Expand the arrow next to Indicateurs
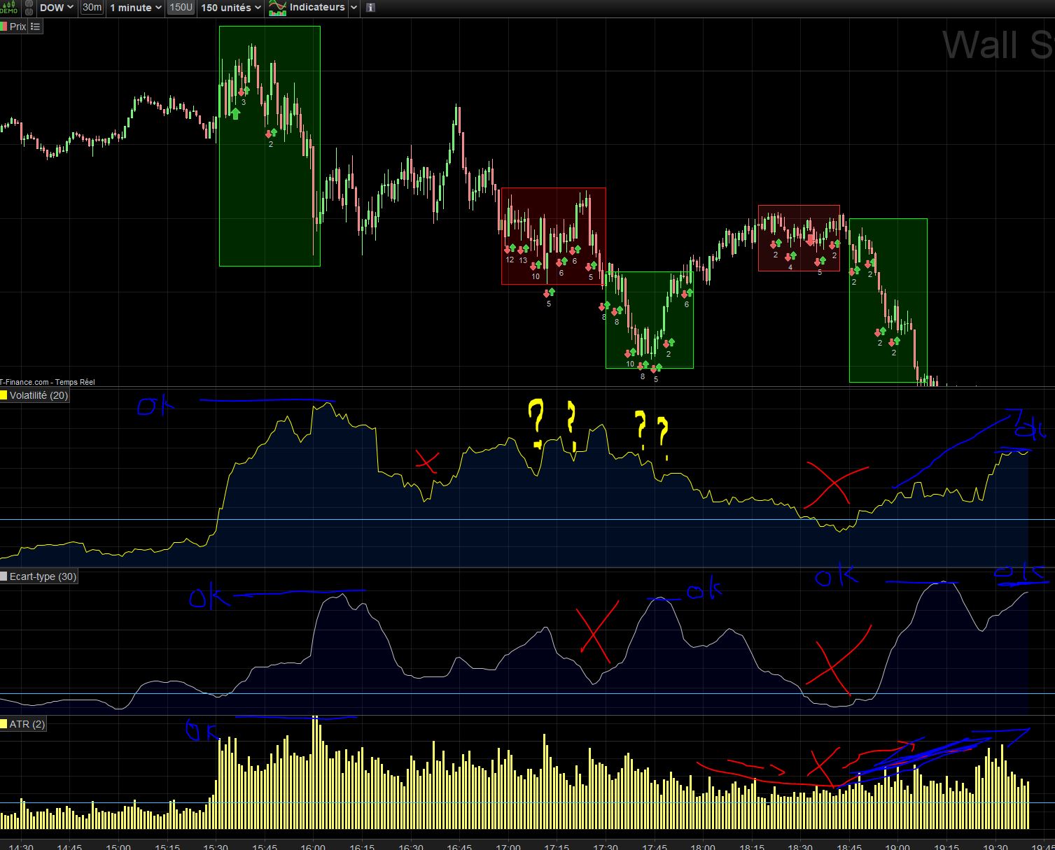Viewport: 1055px width, 850px height. pos(354,8)
